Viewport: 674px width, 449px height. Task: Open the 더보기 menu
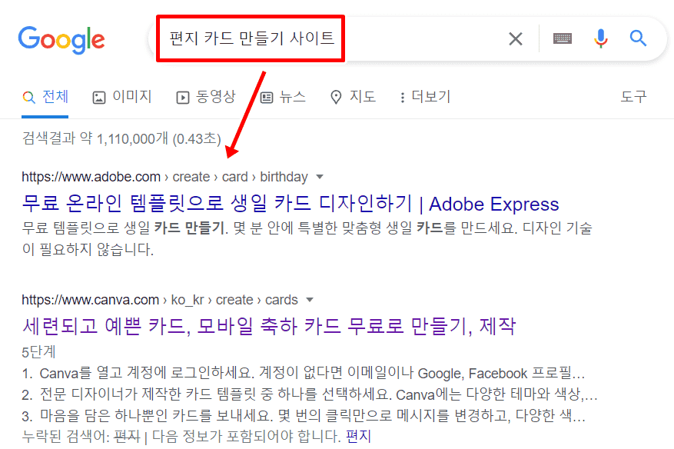pyautogui.click(x=425, y=97)
